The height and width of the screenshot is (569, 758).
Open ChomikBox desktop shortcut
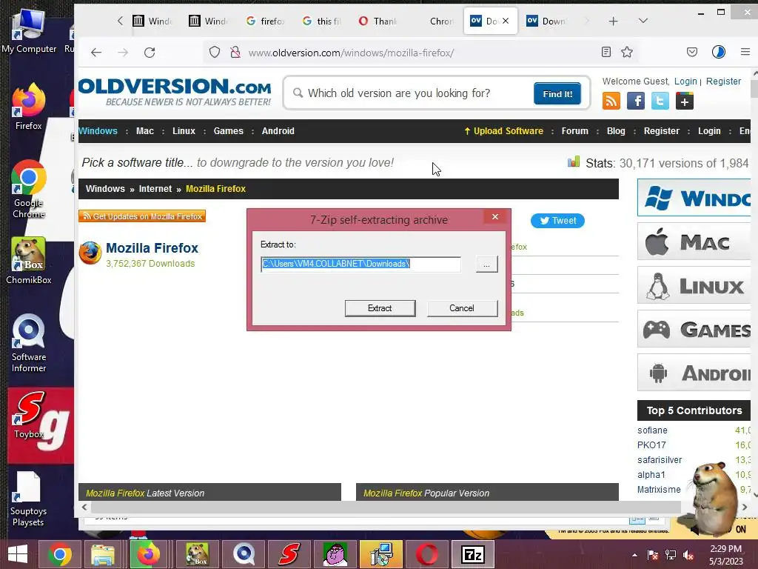tap(29, 261)
